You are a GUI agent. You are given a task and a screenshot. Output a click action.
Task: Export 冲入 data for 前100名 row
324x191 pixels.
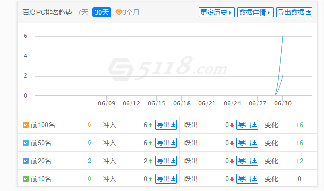coord(166,125)
